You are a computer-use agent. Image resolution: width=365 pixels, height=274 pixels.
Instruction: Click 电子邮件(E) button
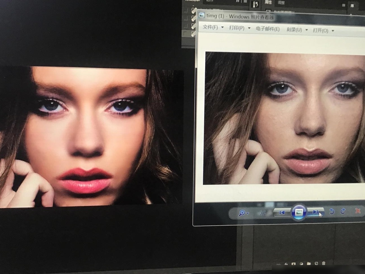pos(268,29)
